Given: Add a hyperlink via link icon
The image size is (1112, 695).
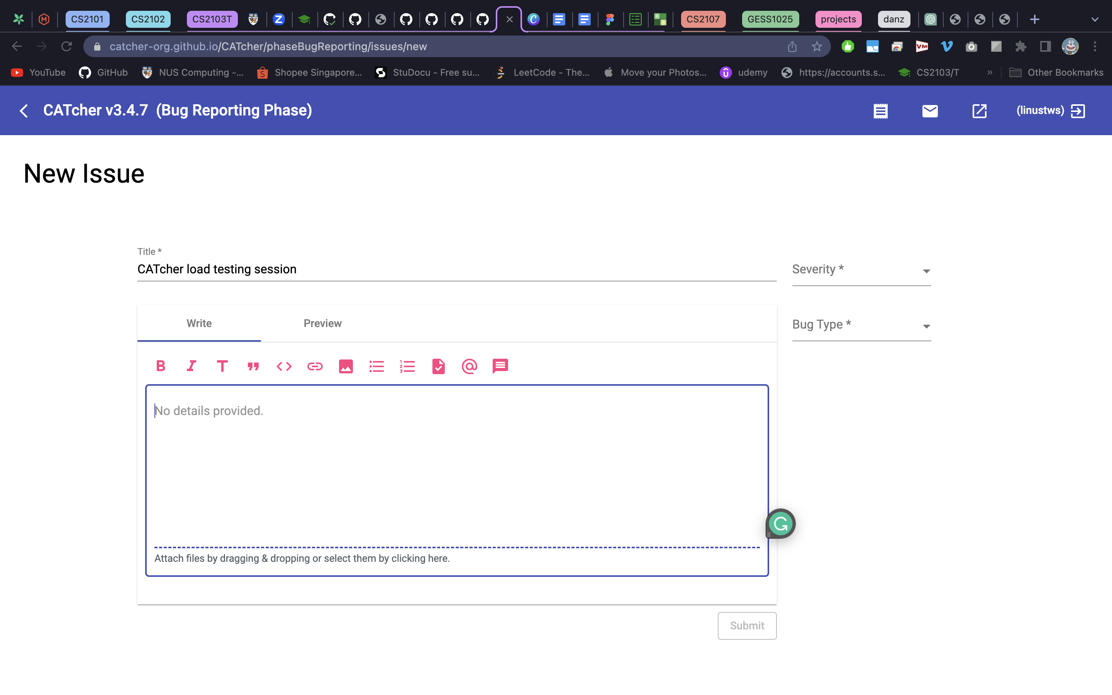Looking at the screenshot, I should coord(315,366).
